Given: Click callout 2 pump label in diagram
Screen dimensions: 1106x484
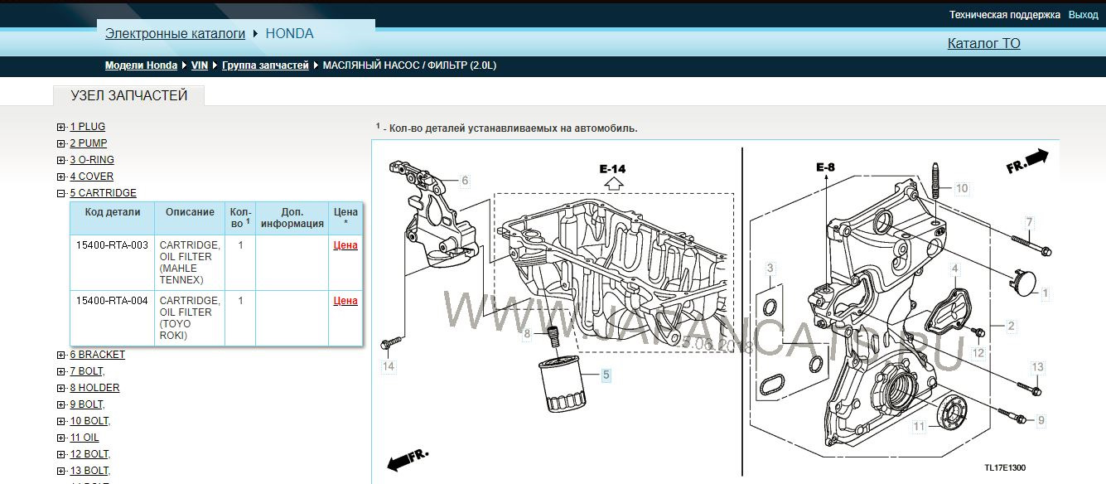Looking at the screenshot, I should click(x=1011, y=327).
